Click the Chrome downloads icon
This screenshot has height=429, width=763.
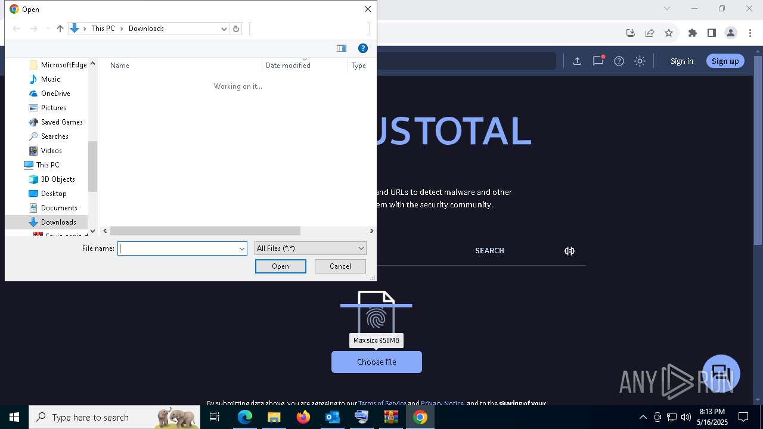click(631, 33)
